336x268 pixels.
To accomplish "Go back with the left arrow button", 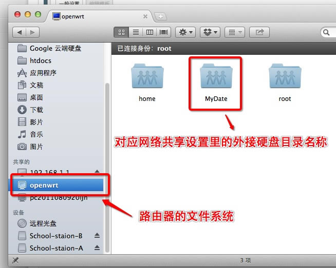I will tap(20, 32).
